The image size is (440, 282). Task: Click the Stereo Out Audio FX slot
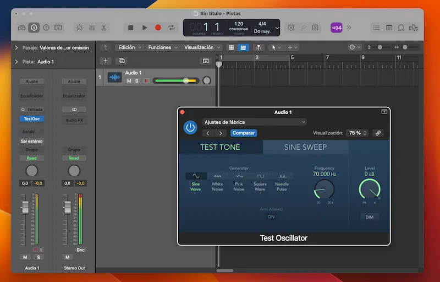(x=74, y=120)
